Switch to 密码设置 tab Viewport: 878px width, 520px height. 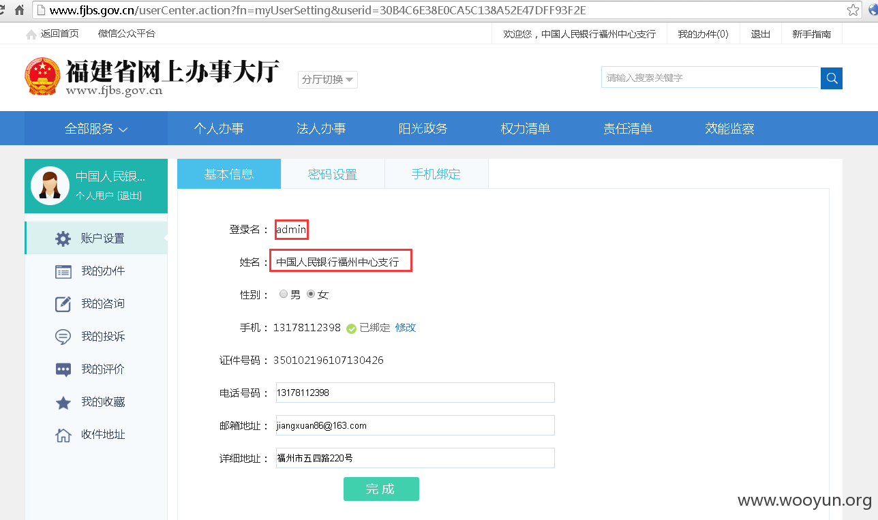pyautogui.click(x=333, y=174)
